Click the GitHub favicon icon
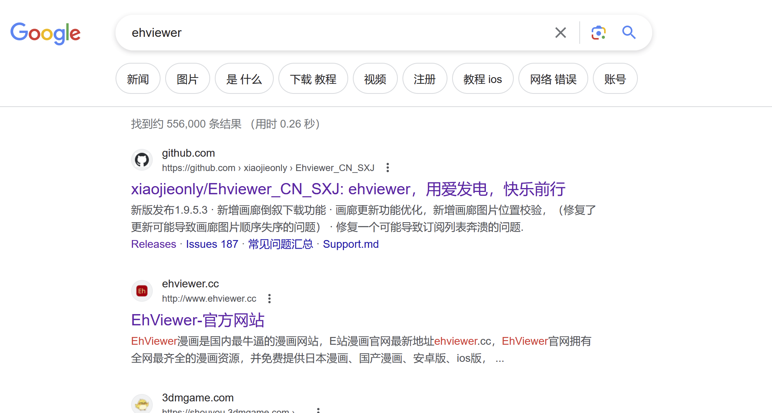The width and height of the screenshot is (772, 413). click(x=142, y=160)
